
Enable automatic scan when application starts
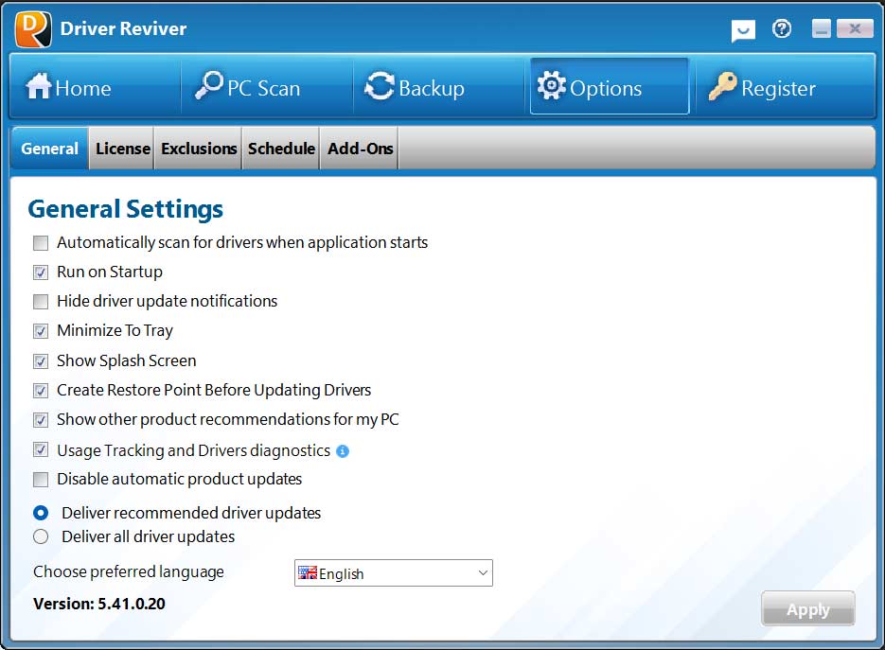41,243
